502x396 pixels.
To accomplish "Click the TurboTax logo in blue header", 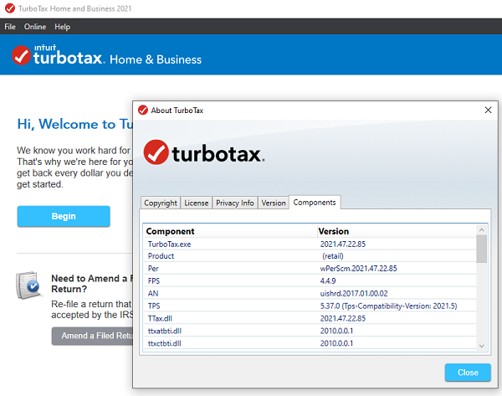I will pos(59,55).
